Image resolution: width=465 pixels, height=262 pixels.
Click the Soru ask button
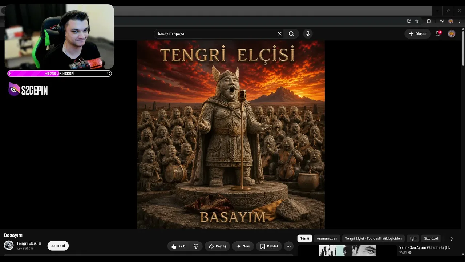(243, 246)
